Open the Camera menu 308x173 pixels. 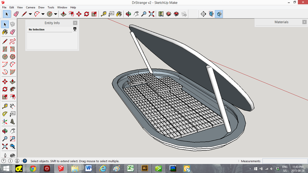[x=30, y=8]
